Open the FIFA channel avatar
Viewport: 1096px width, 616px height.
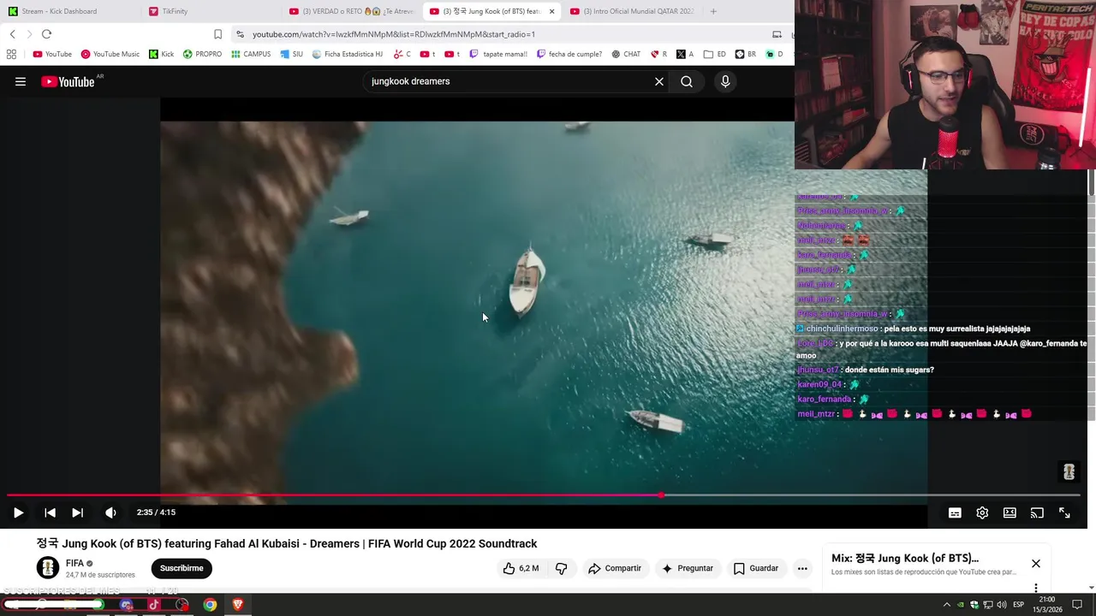point(48,568)
